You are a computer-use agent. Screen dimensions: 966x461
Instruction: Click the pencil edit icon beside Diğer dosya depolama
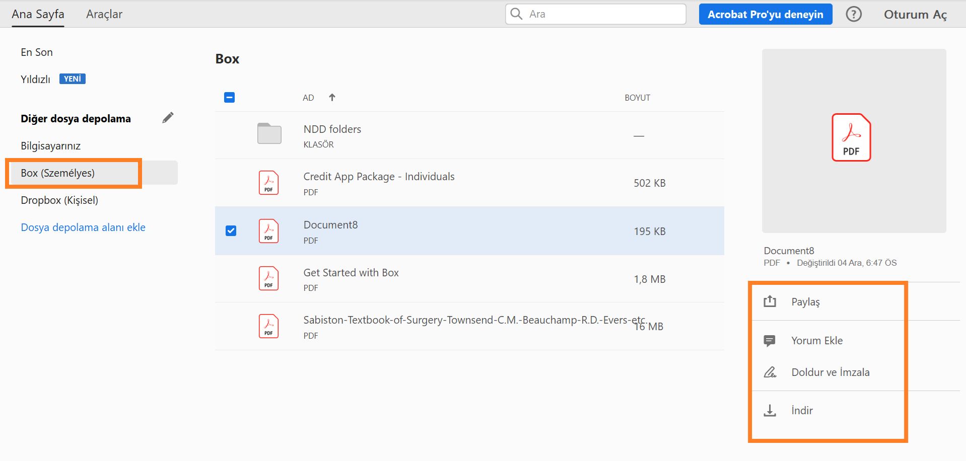[168, 118]
